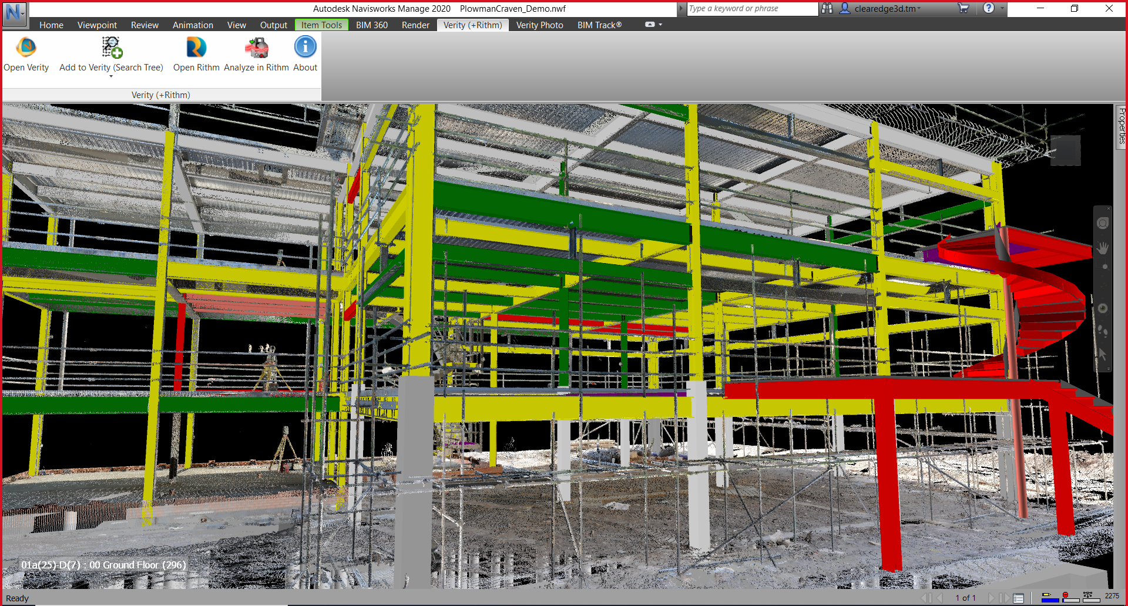The width and height of the screenshot is (1128, 606).
Task: Open the Render tab
Action: pos(415,25)
